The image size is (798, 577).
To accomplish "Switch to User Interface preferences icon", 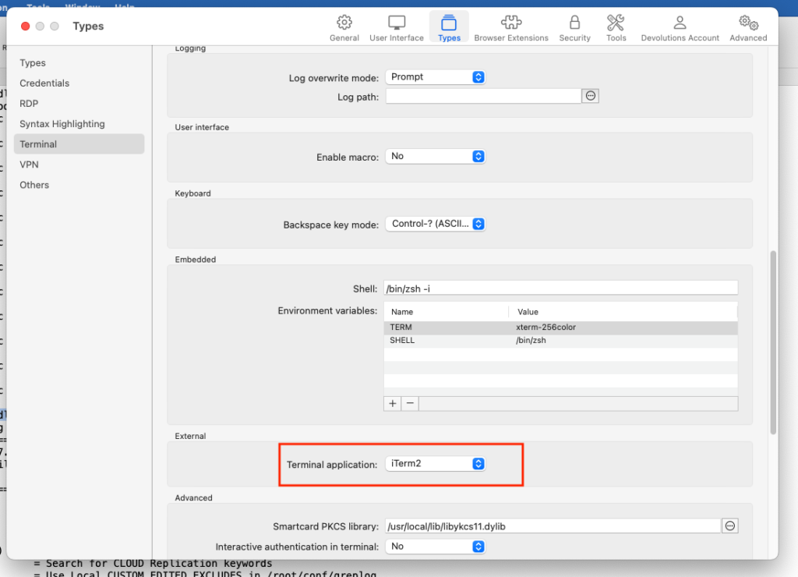I will [397, 23].
